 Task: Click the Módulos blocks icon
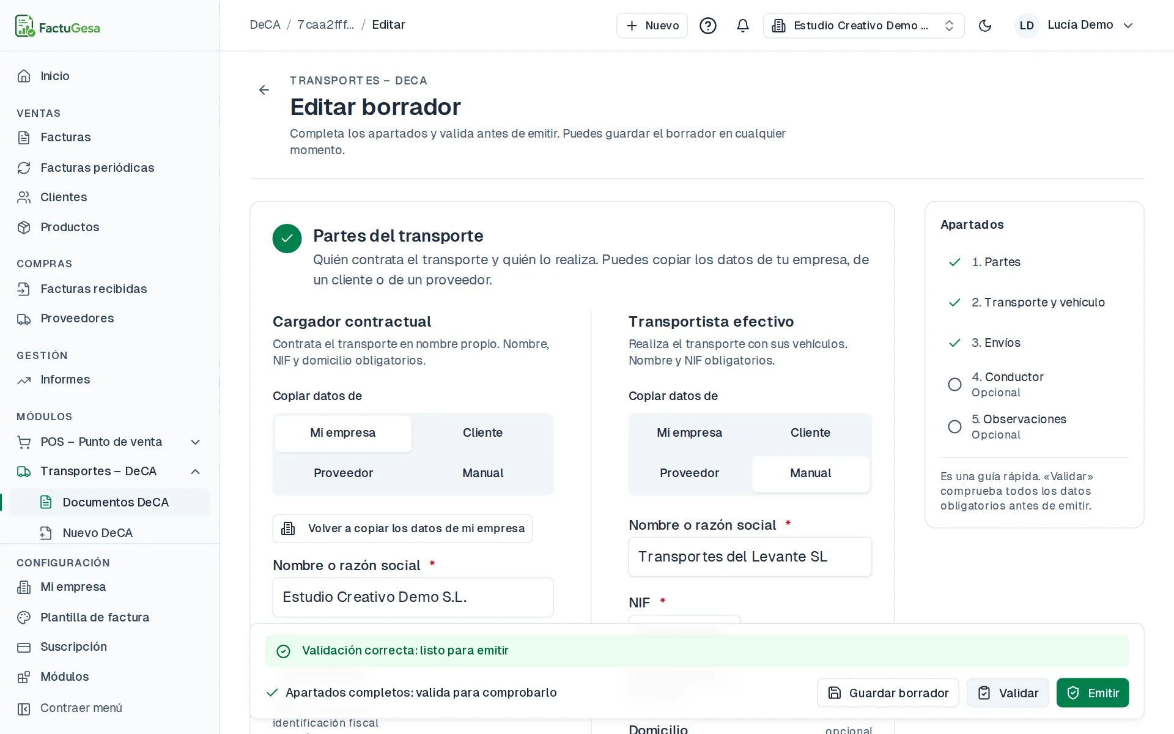pyautogui.click(x=24, y=677)
